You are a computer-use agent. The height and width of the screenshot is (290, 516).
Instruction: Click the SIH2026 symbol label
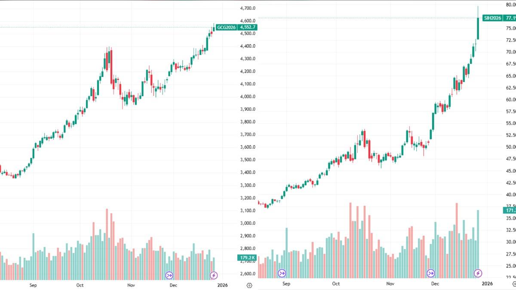pyautogui.click(x=492, y=18)
